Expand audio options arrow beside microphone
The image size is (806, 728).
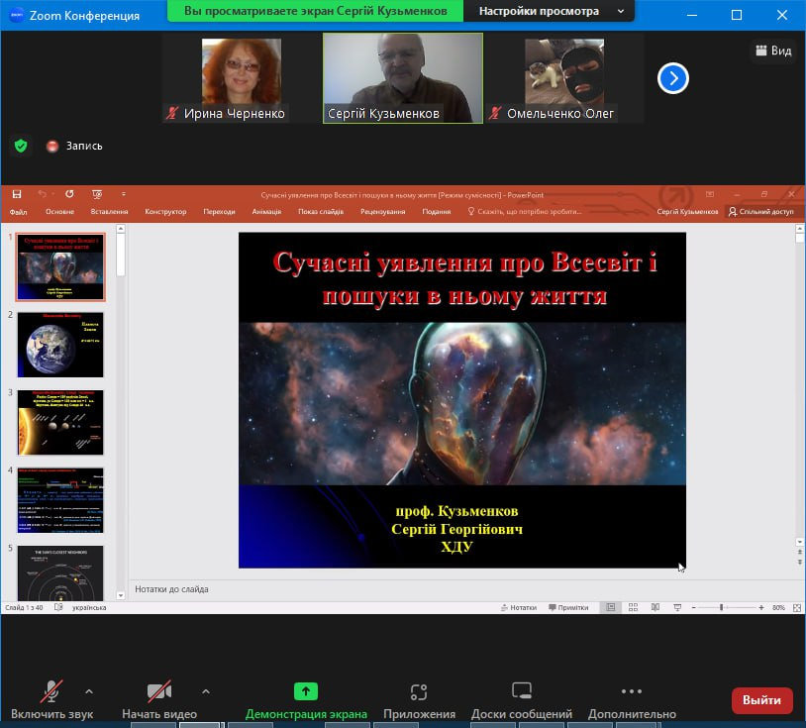click(89, 692)
